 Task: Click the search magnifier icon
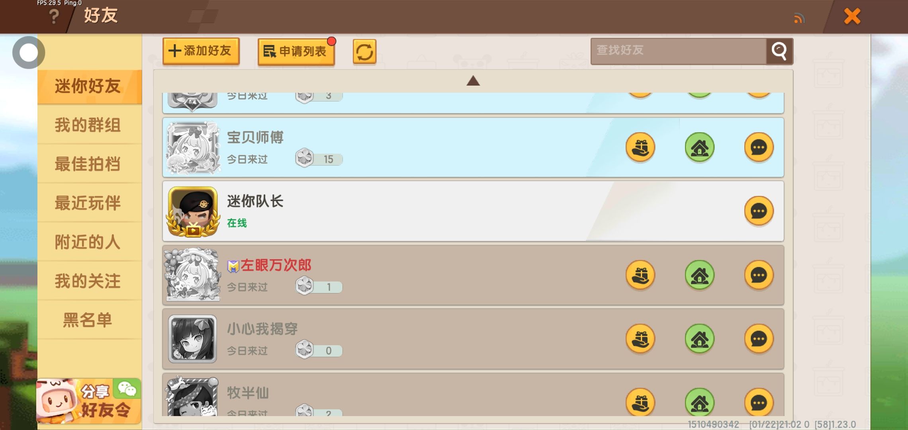(x=779, y=51)
